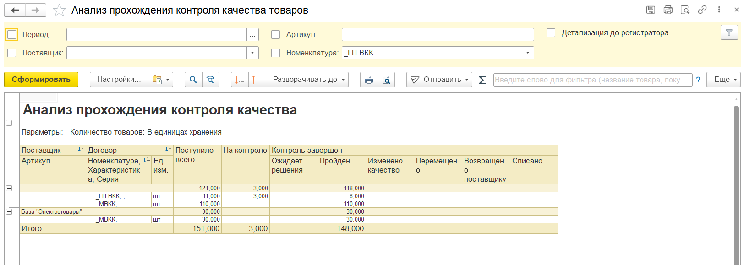Go back with the left arrow
The height and width of the screenshot is (265, 750).
(15, 10)
